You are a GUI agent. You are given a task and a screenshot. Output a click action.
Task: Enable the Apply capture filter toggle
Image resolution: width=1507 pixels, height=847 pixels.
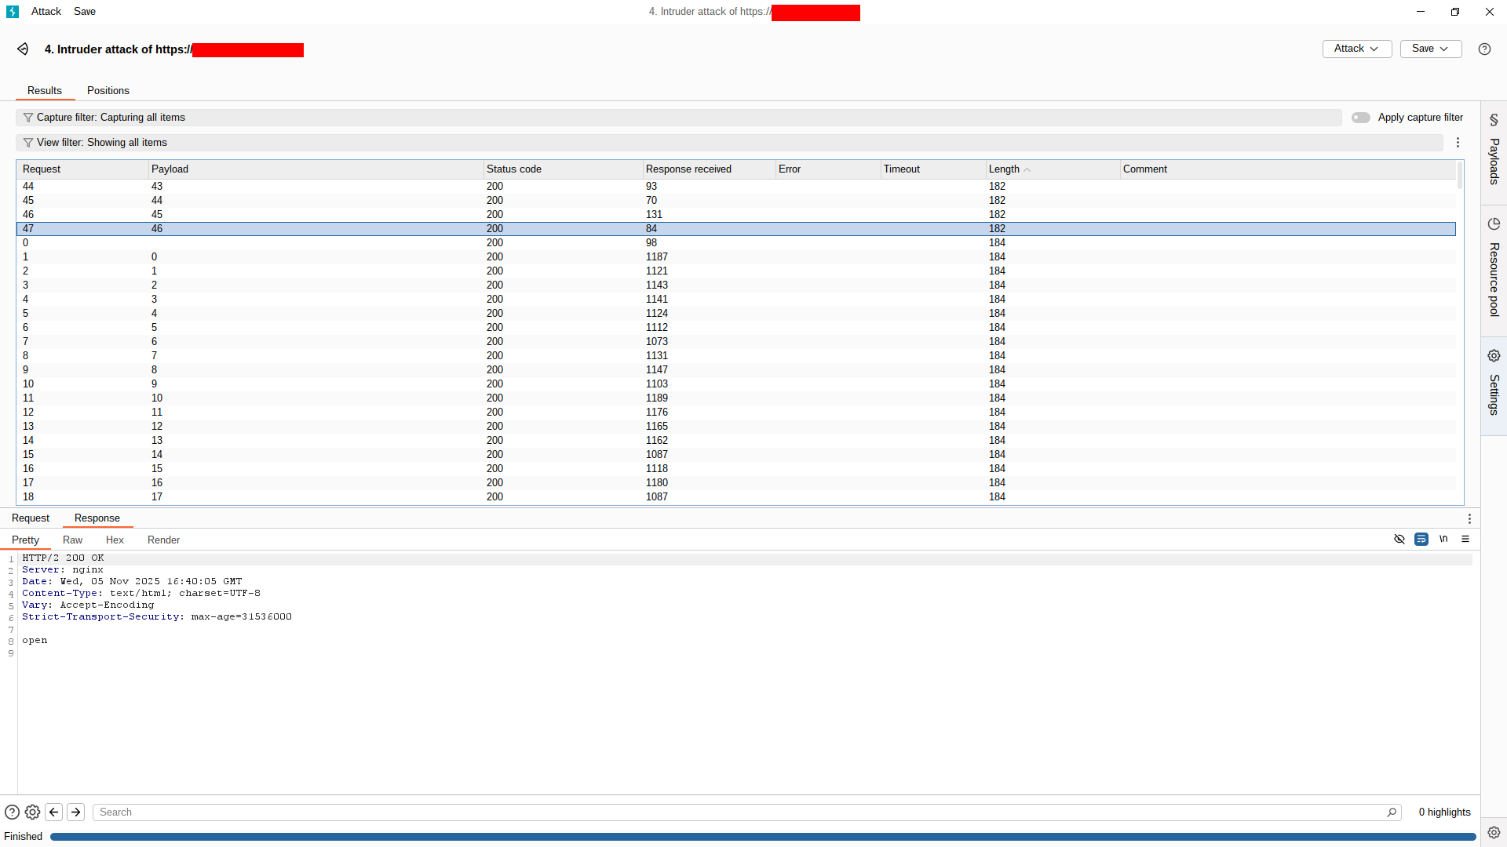point(1360,118)
